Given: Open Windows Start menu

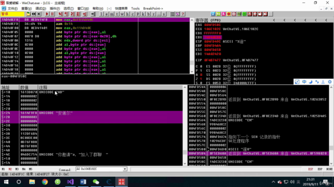Looking at the screenshot, I should [6, 182].
